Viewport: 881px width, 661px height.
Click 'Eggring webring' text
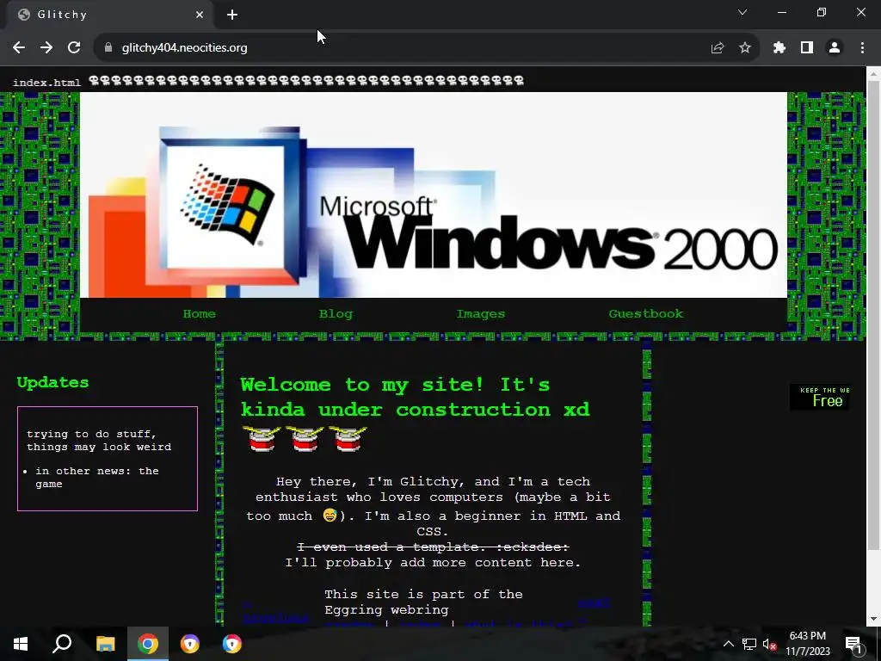386,610
